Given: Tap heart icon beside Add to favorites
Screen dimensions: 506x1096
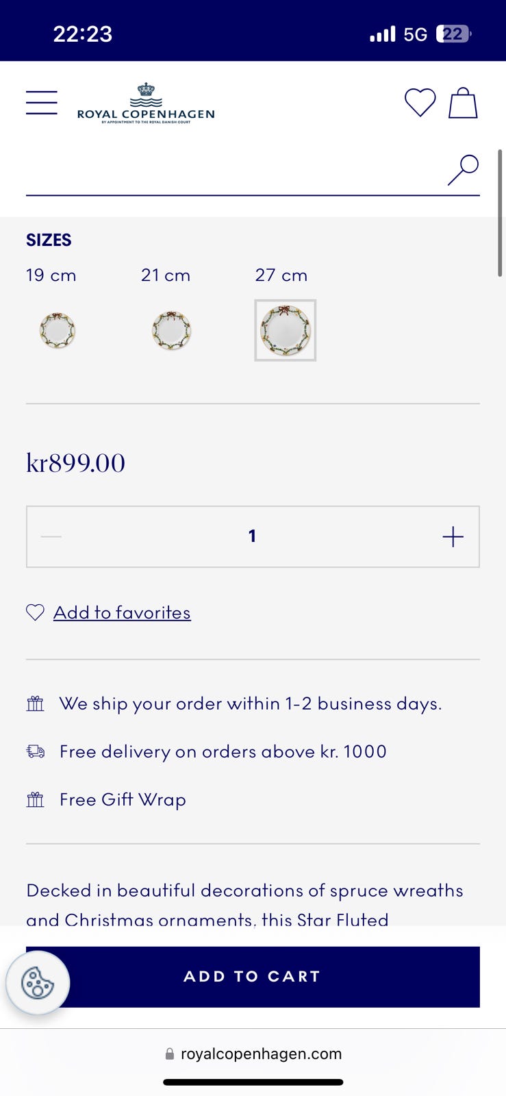Looking at the screenshot, I should tap(35, 612).
